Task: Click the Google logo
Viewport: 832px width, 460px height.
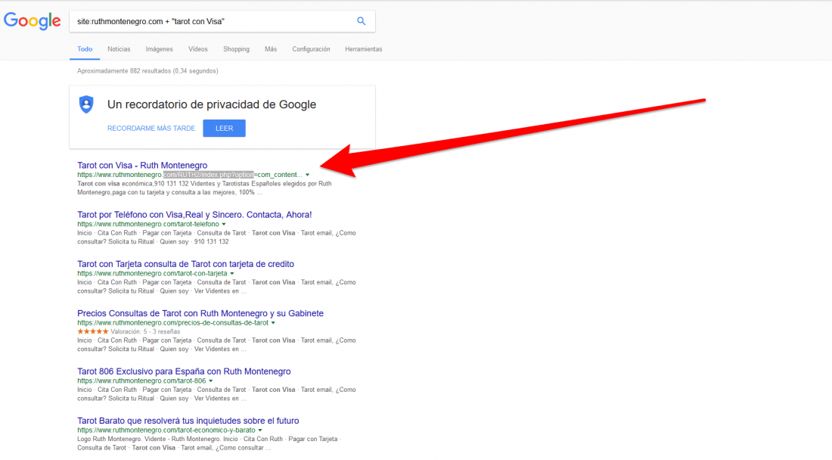Action: [33, 21]
